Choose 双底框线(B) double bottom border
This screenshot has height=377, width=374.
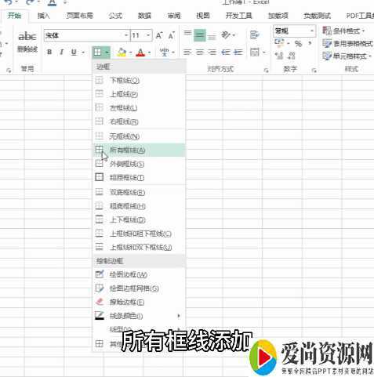pyautogui.click(x=139, y=192)
